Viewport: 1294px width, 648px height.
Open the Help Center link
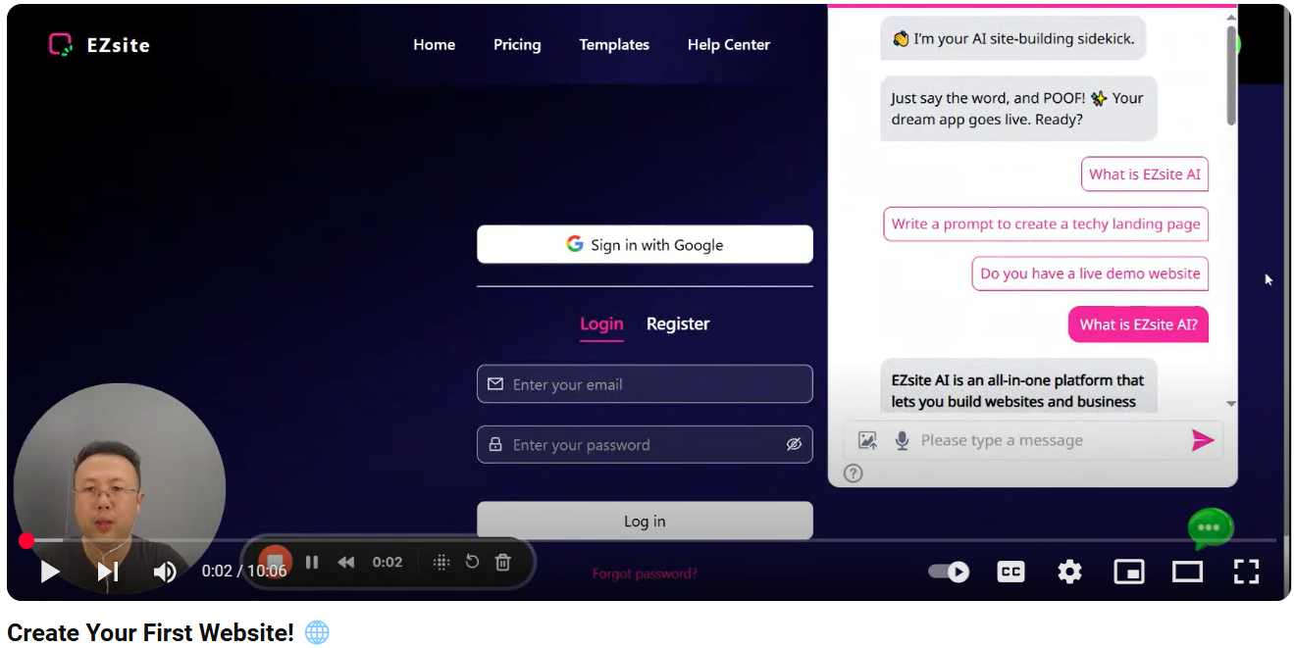pos(729,44)
